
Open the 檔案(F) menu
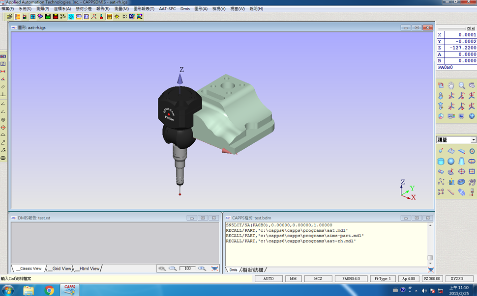tap(8, 9)
